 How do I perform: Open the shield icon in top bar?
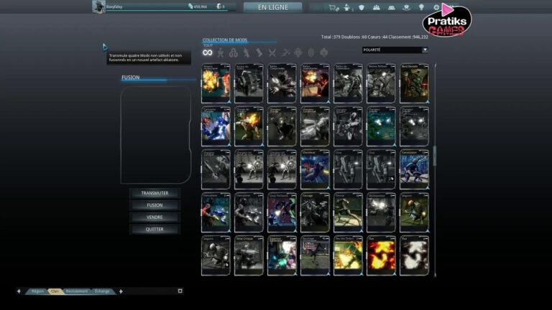click(x=362, y=7)
